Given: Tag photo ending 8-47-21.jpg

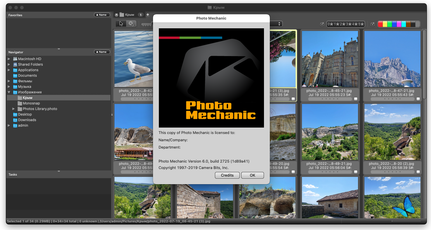Looking at the screenshot, I should coord(418,99).
